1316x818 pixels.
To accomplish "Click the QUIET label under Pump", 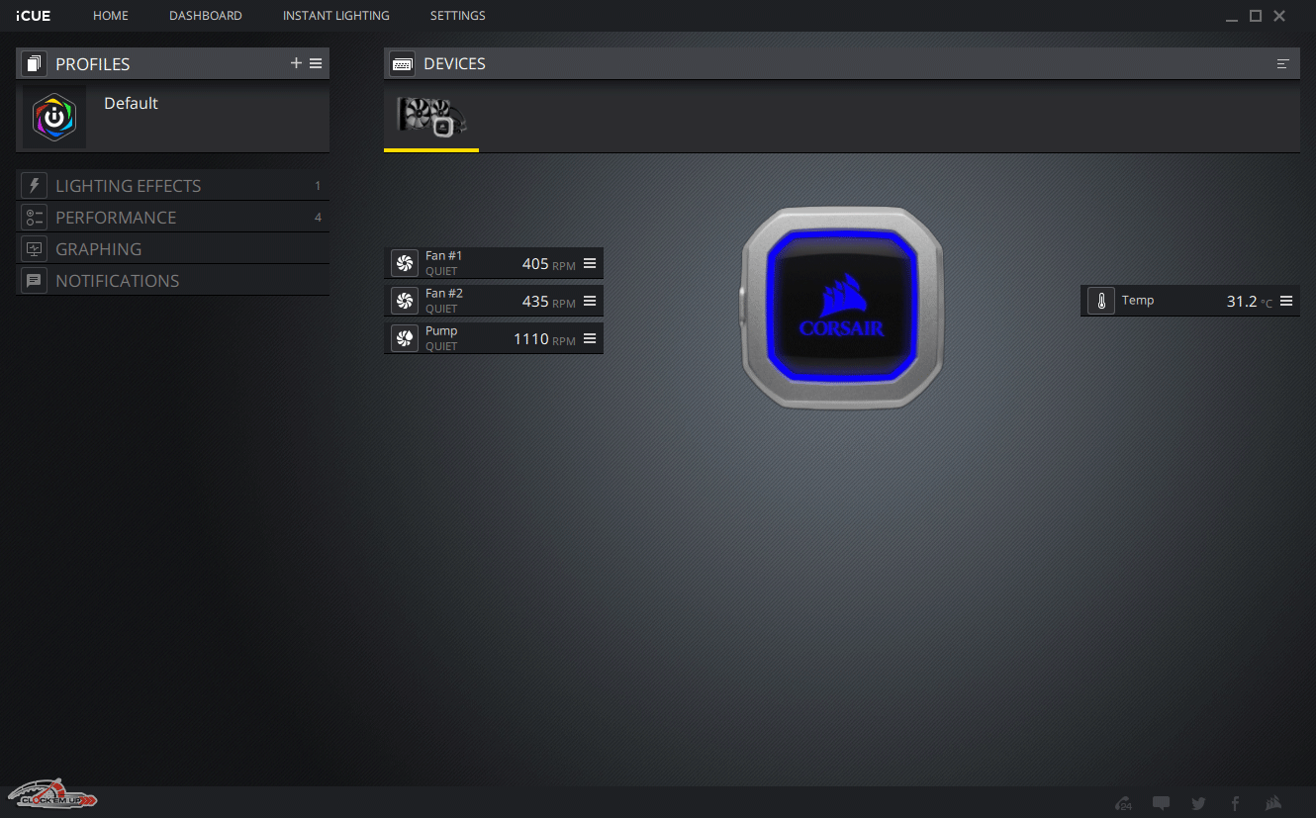I will click(x=441, y=346).
